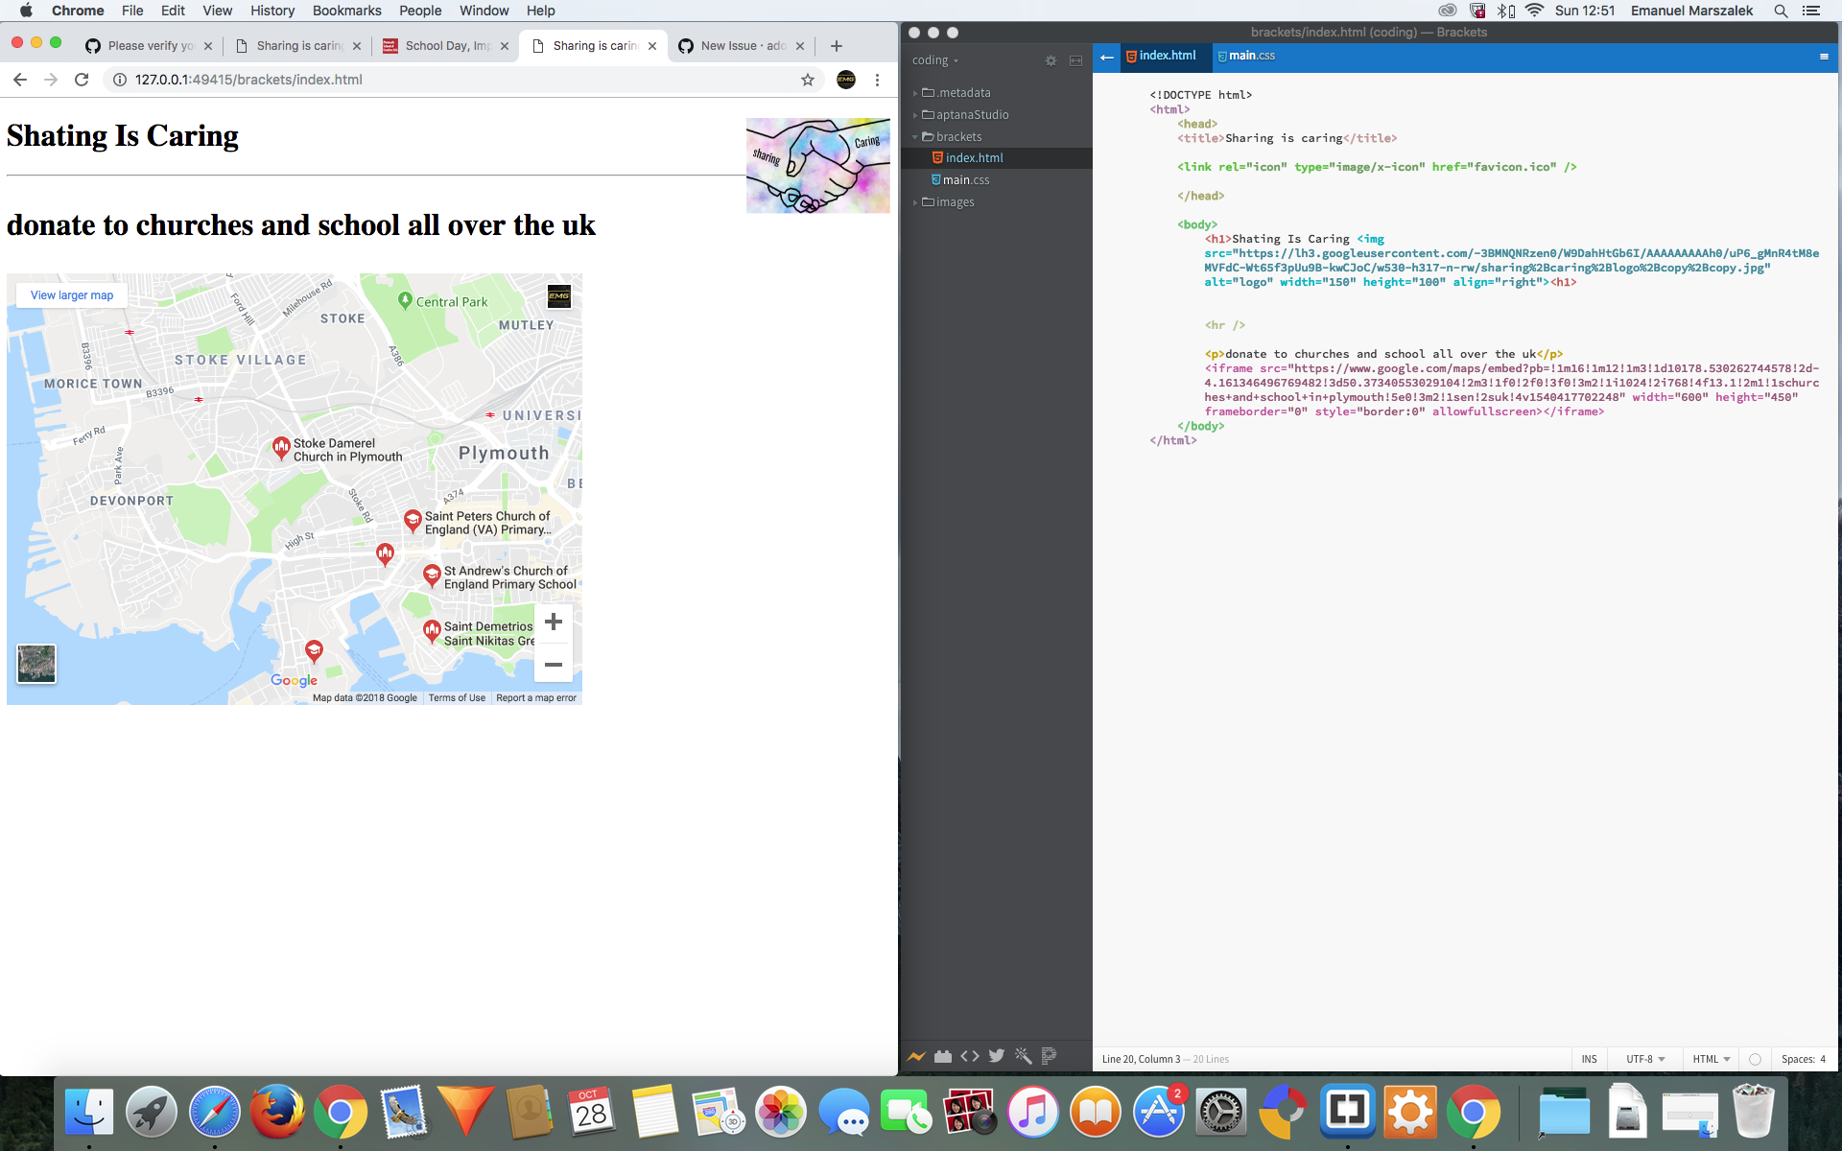1842x1151 pixels.
Task: Click the code angle-brackets icon in the status bar
Action: pyautogui.click(x=970, y=1056)
